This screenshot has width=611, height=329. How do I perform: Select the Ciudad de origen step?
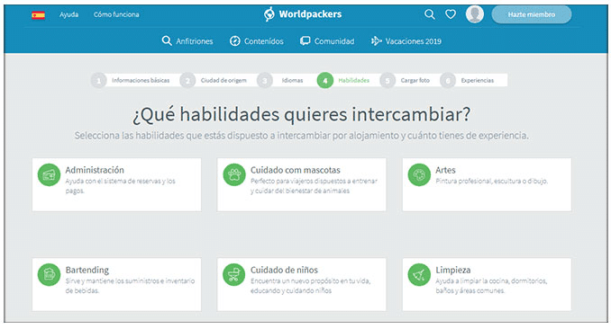[223, 81]
